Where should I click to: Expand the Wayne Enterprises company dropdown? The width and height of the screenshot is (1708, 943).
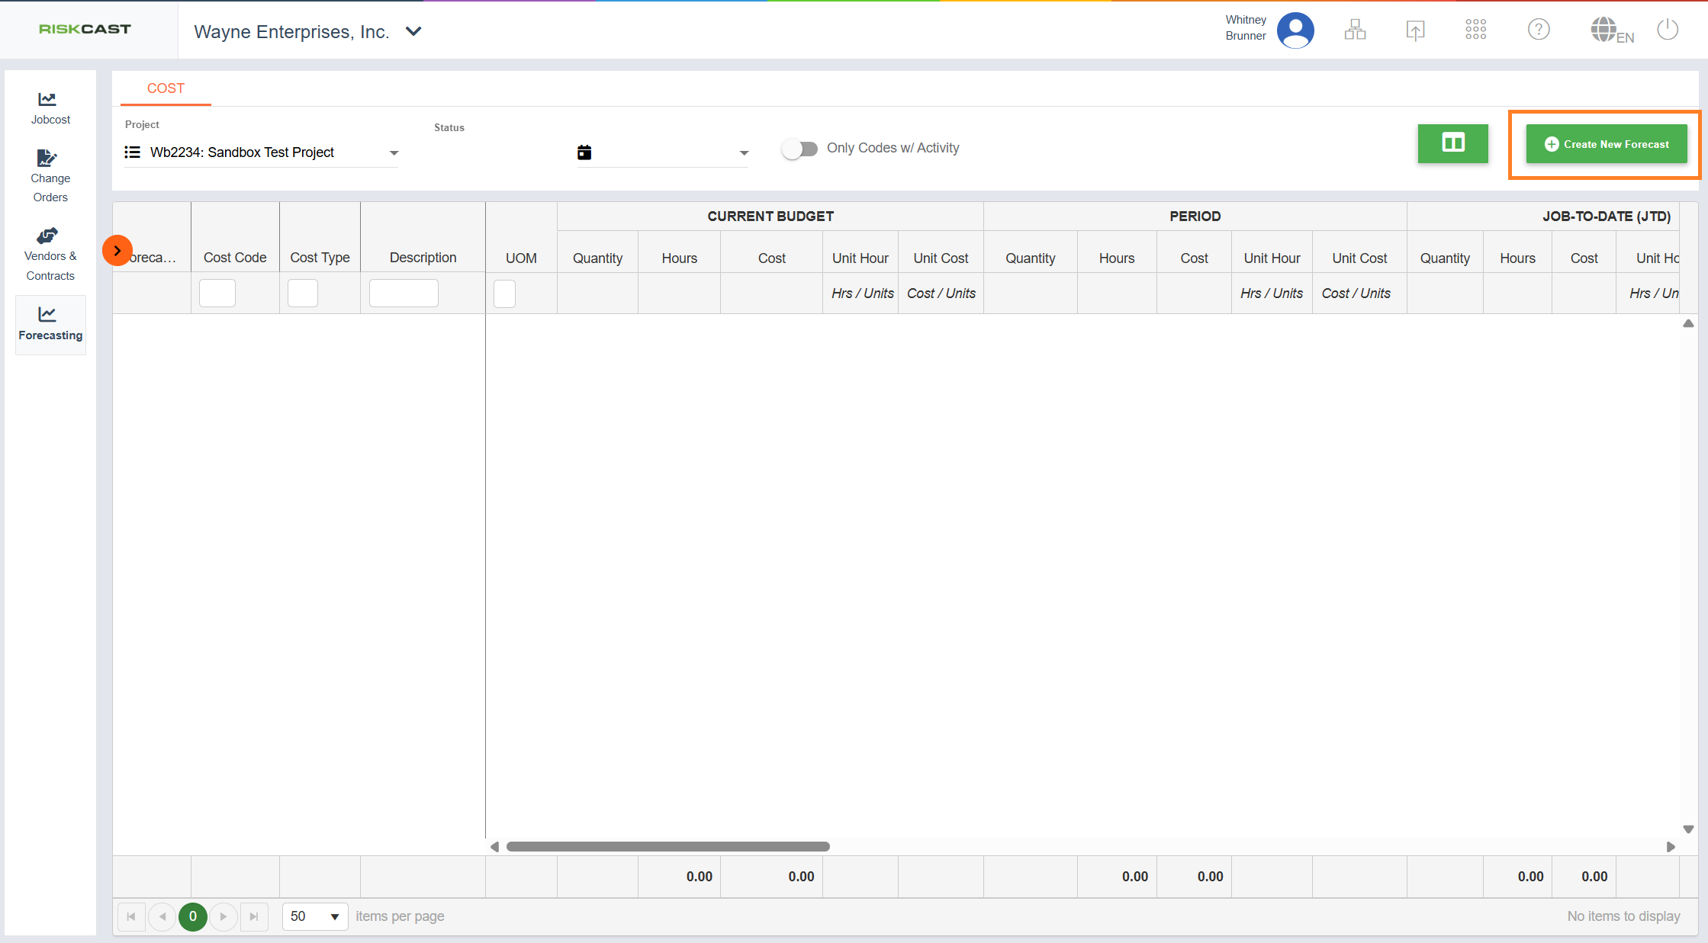[x=413, y=32]
